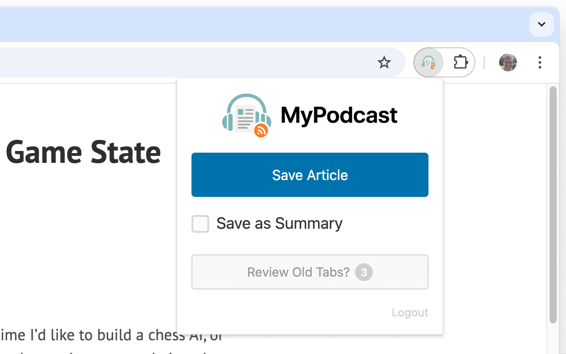The image size is (566, 354).
Task: Bookmark this page with the star icon
Action: pos(384,62)
